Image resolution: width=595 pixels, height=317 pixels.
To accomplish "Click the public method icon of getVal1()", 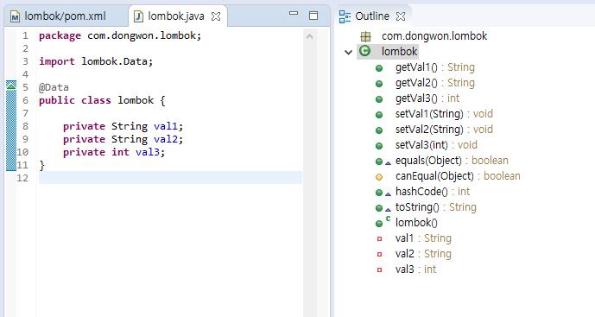I will [379, 68].
